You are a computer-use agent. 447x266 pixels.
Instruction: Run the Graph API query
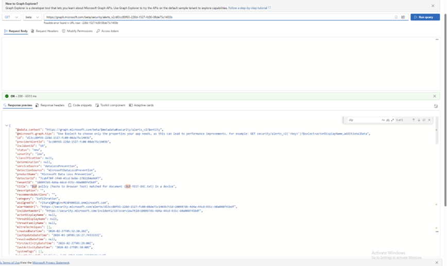coord(425,17)
